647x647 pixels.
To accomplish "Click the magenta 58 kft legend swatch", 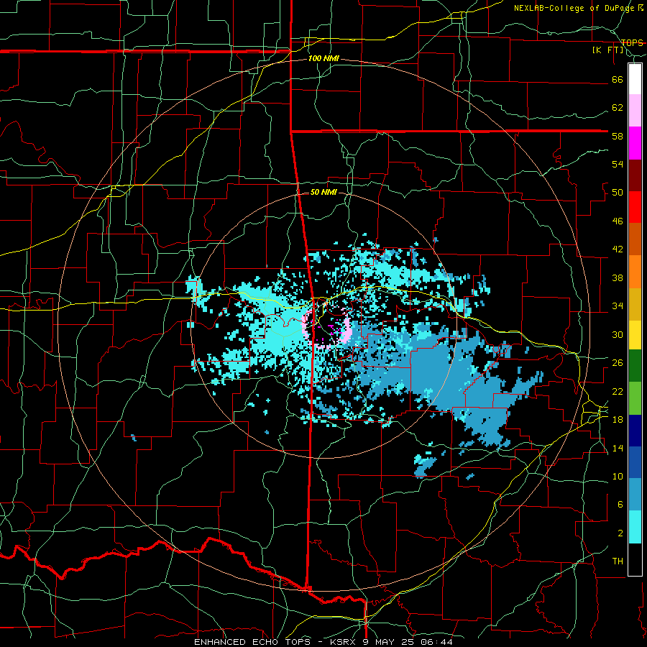I will (x=635, y=143).
